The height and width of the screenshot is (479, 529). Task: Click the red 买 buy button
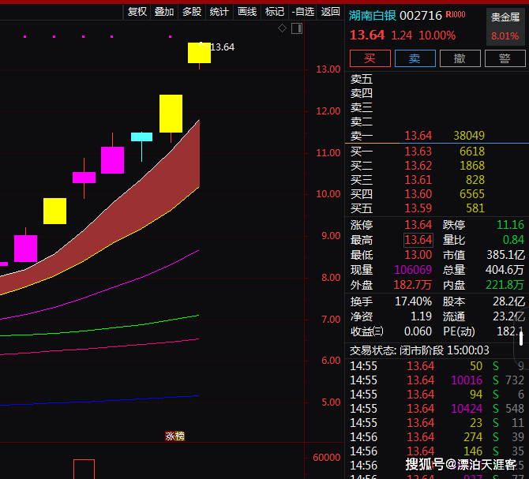[370, 58]
